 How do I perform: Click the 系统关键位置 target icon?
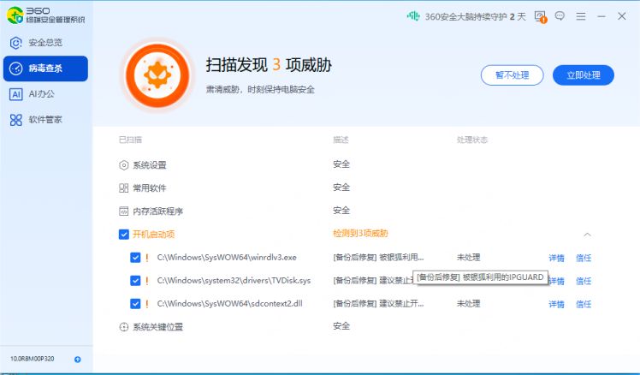[x=124, y=327]
